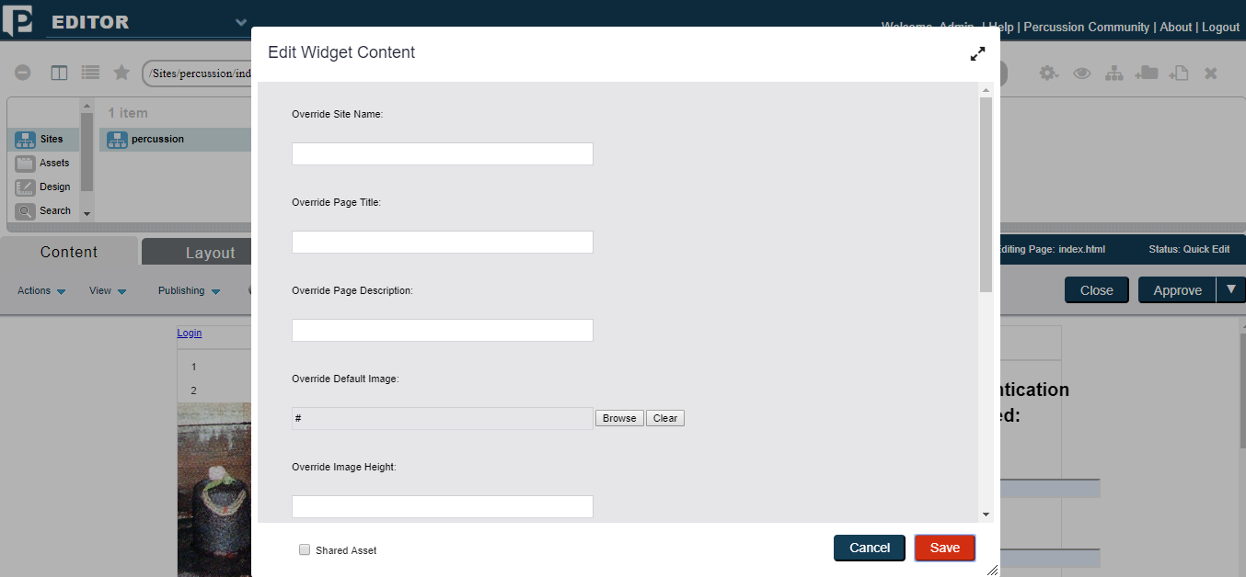Click the minus collapse icon in finder toolbar

click(x=23, y=73)
